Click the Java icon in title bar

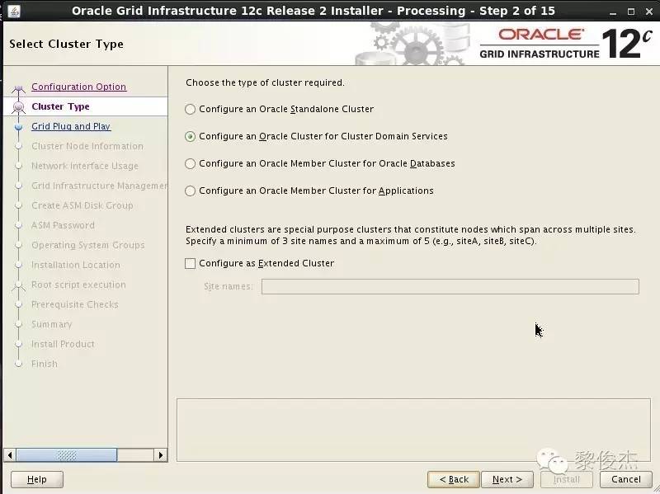(13, 12)
